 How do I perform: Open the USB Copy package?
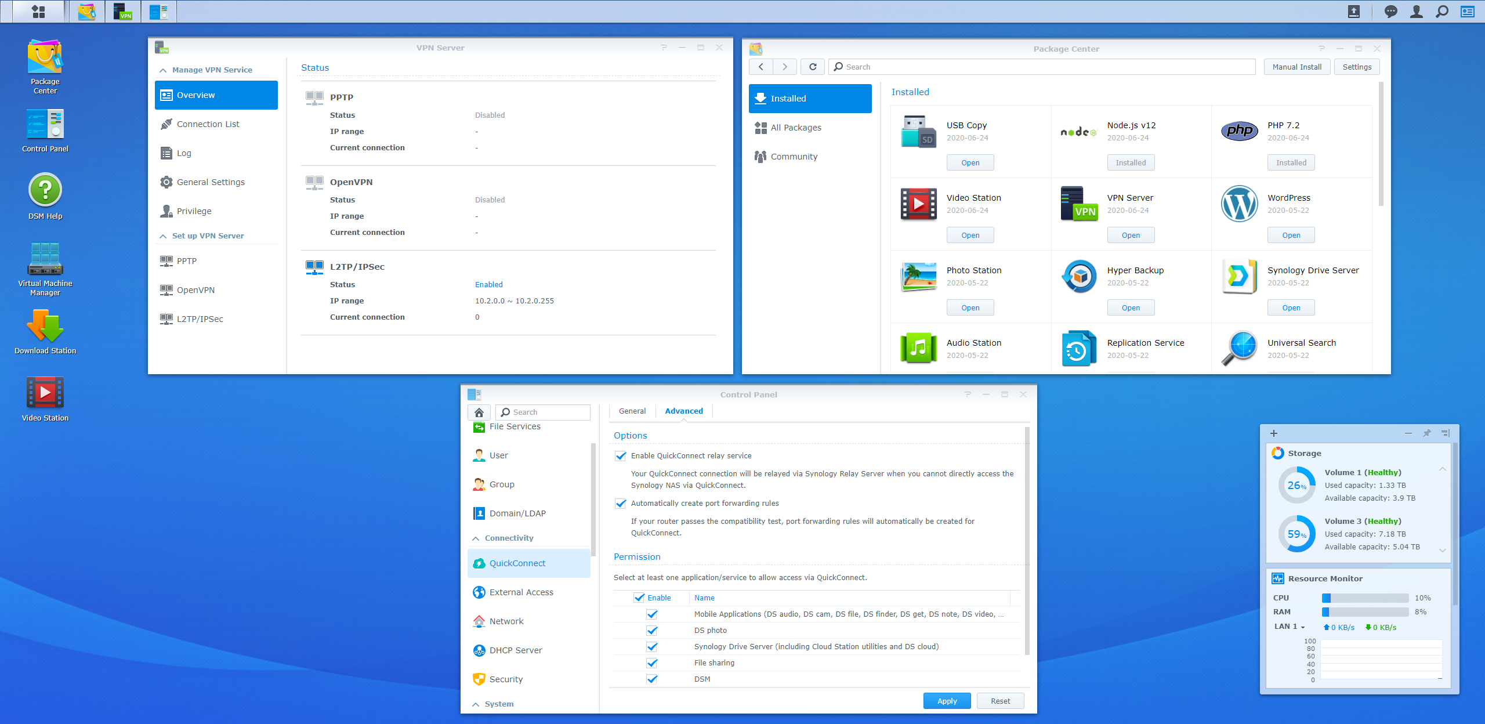pos(970,162)
